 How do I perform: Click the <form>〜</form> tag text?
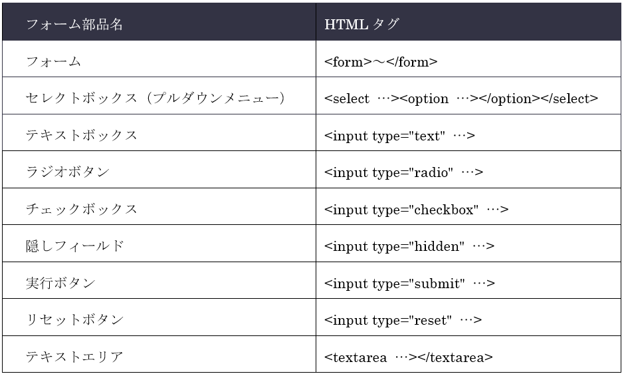tap(381, 62)
